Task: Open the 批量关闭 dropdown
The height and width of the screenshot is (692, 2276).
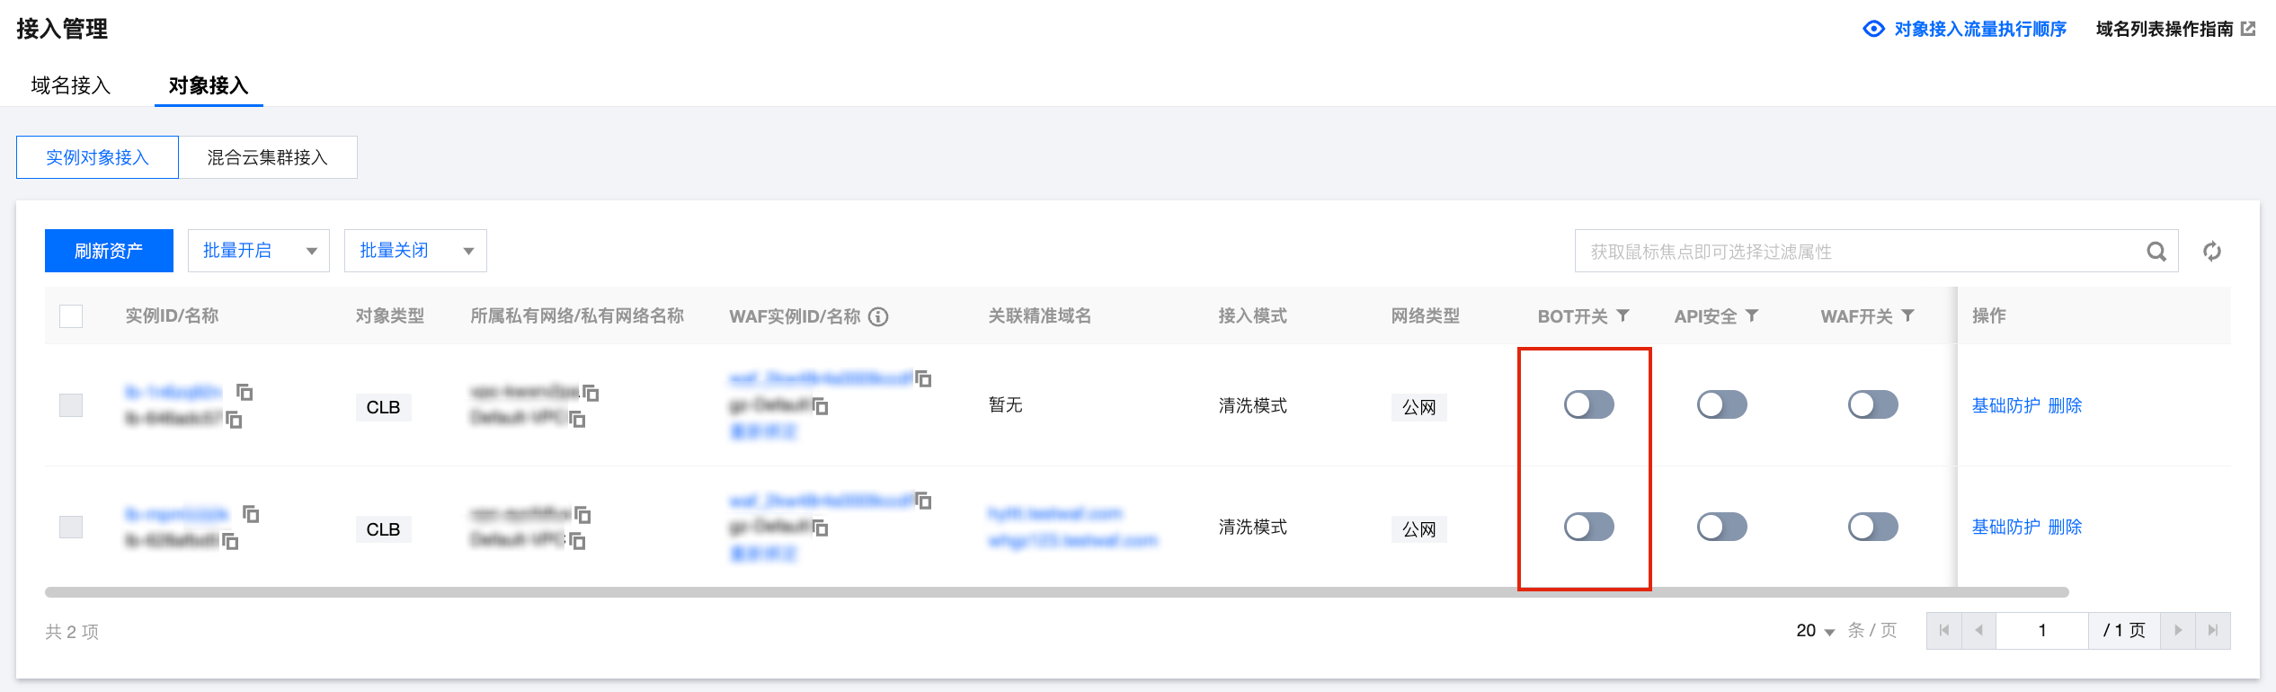Action: 415,251
